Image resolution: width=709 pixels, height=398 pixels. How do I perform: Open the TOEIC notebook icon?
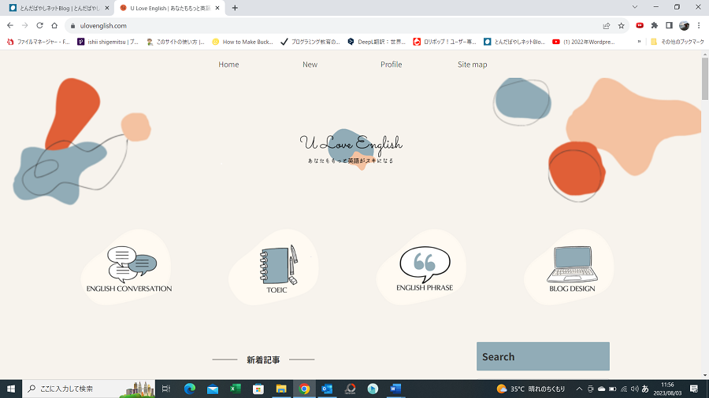coord(277,265)
